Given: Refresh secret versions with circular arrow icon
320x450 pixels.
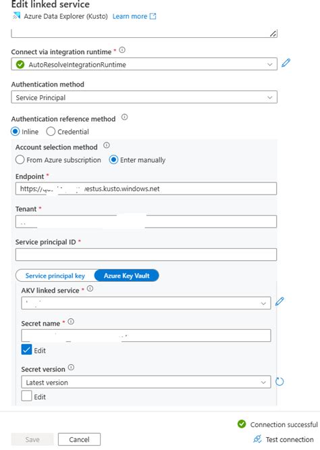Looking at the screenshot, I should (x=279, y=382).
